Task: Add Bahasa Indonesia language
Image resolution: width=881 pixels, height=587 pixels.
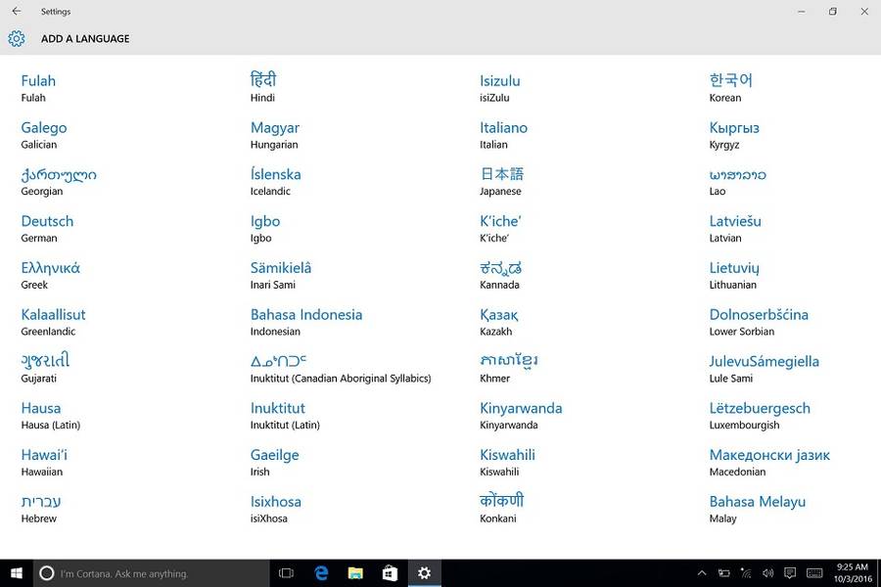Action: point(306,315)
